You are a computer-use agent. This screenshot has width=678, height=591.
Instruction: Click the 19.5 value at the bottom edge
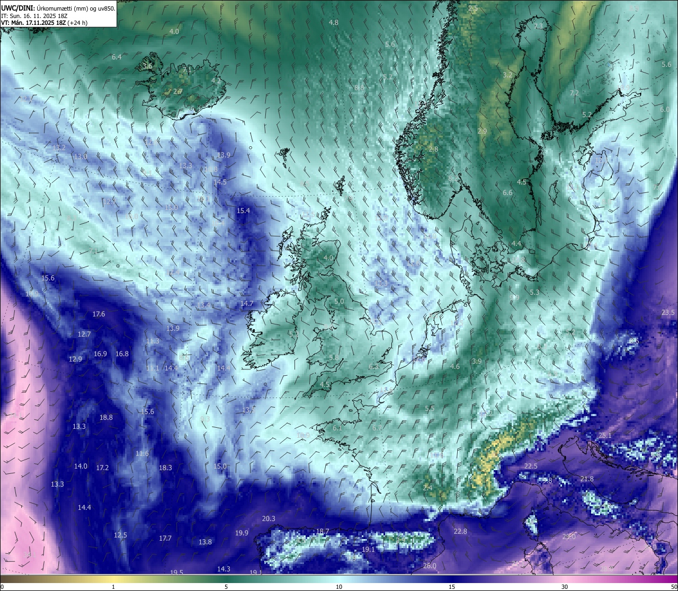coord(176,572)
